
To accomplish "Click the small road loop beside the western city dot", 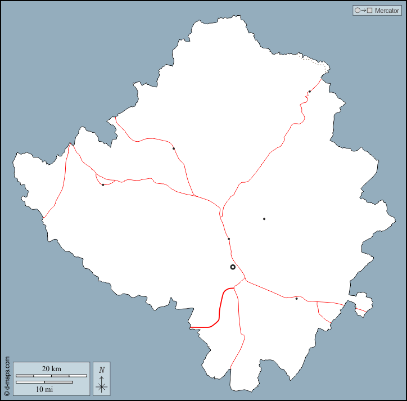I will 107,181.
